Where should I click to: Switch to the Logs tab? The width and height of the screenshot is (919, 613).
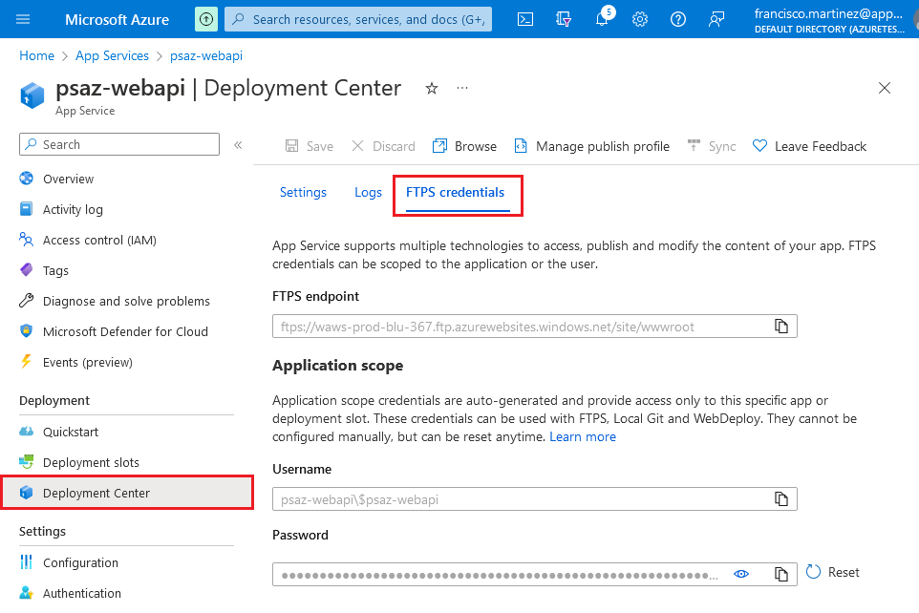[368, 192]
